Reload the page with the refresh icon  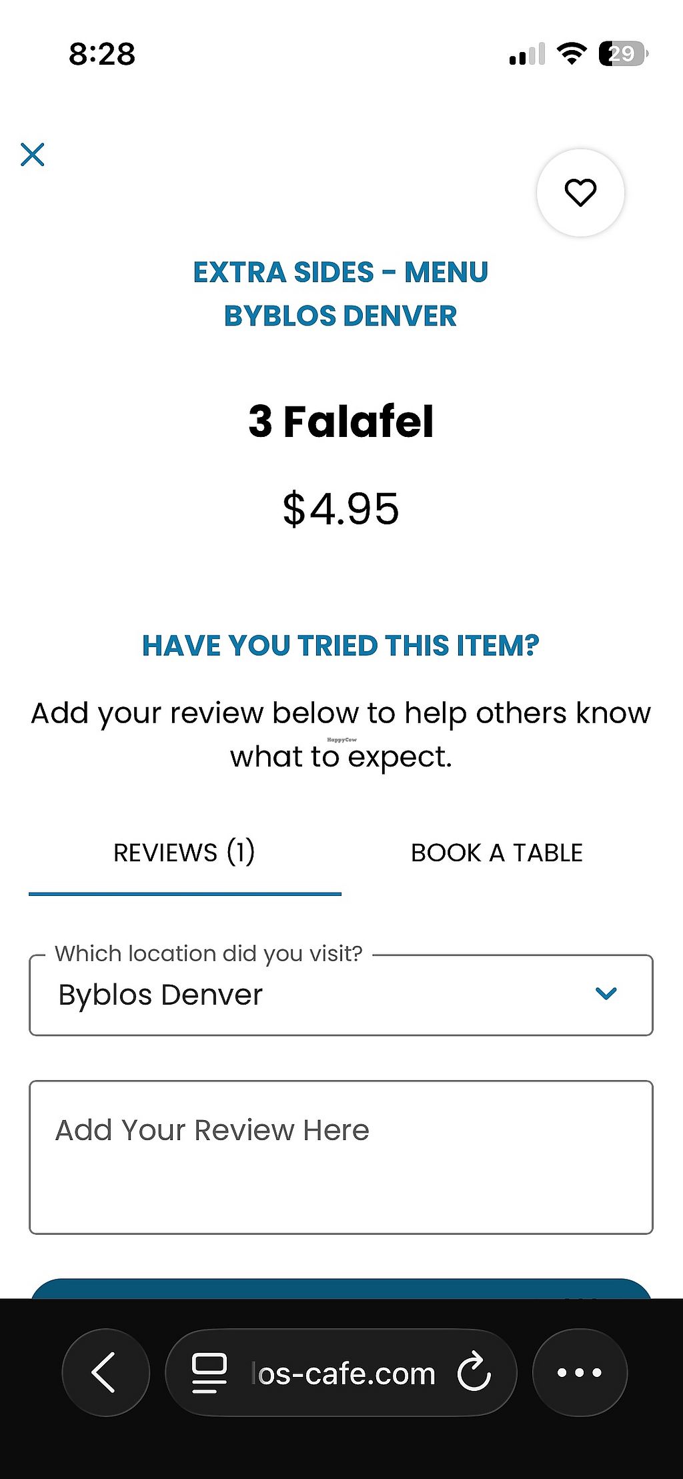tap(474, 1372)
